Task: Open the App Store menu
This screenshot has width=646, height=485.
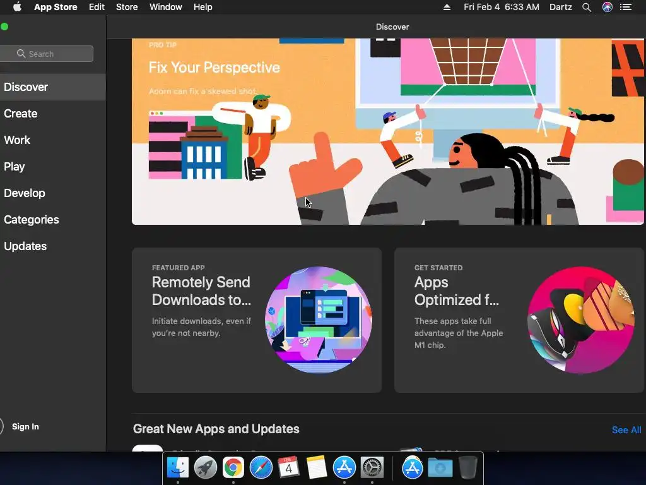Action: 56,7
